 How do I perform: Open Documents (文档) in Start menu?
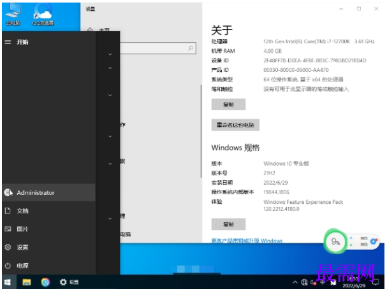click(48, 211)
